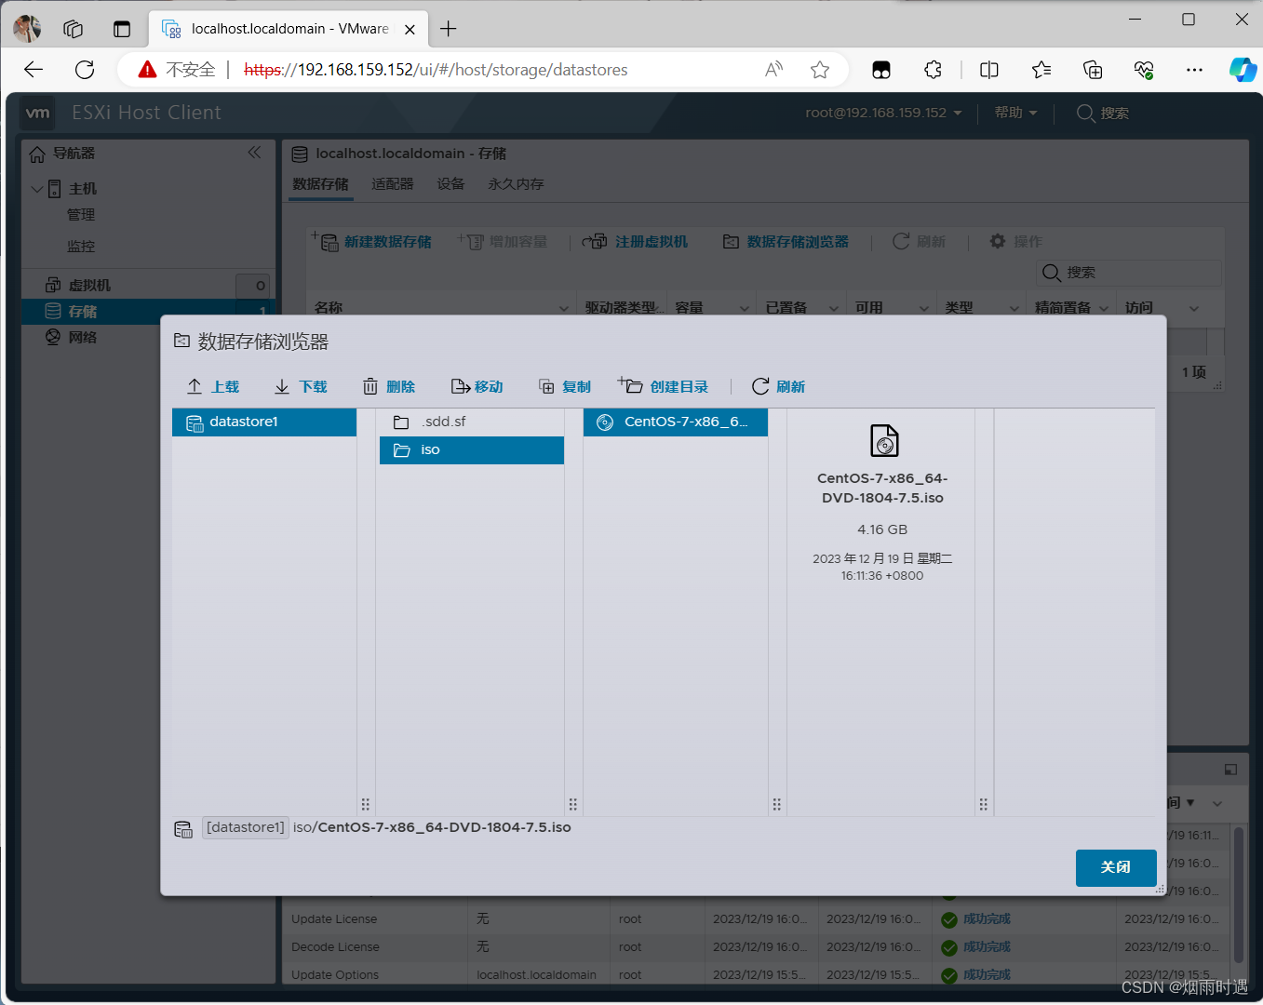This screenshot has width=1263, height=1005.
Task: Click Download (下载) button
Action: click(301, 386)
